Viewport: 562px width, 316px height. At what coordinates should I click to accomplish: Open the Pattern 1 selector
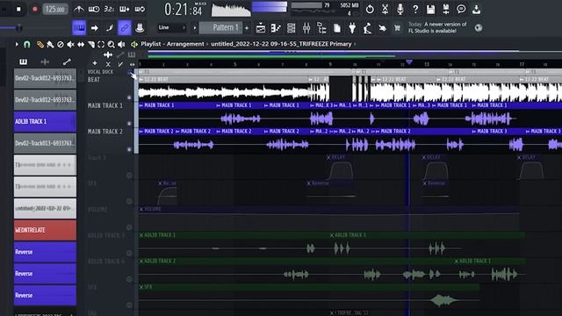[220, 27]
